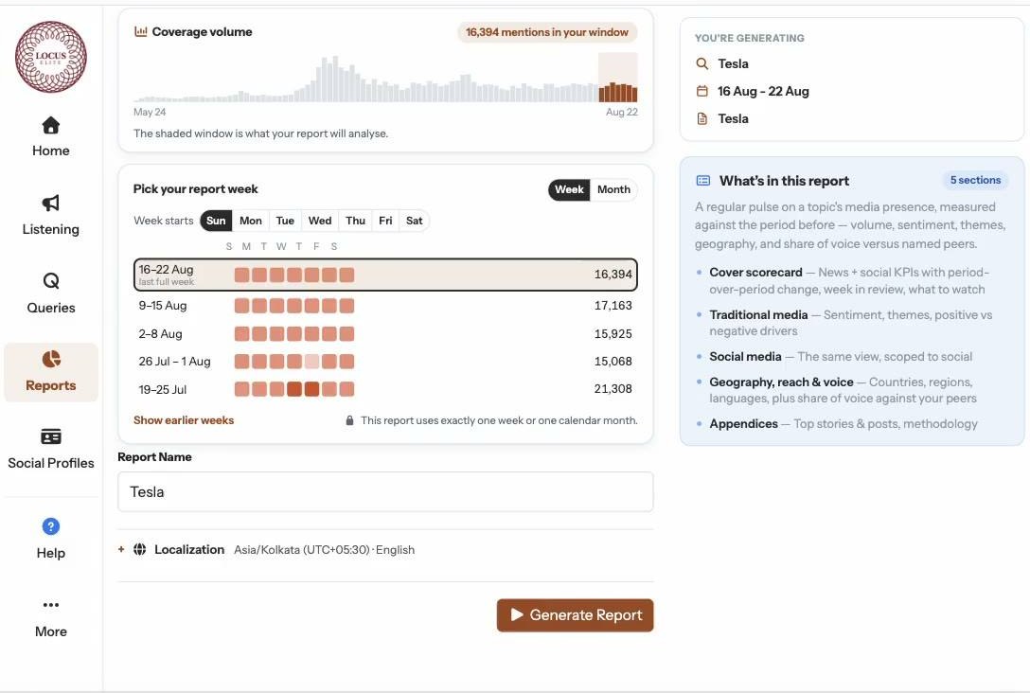Set week start to Sun
This screenshot has height=693, width=1030.
[x=216, y=221]
